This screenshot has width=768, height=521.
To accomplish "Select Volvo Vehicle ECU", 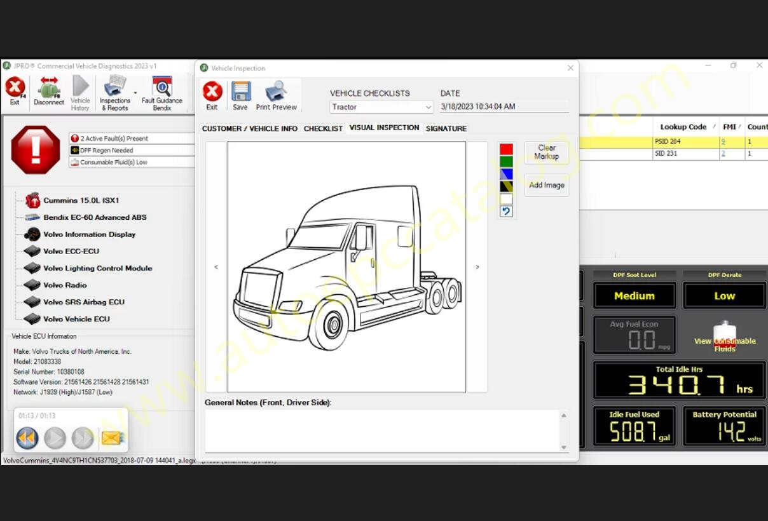I will (x=76, y=319).
